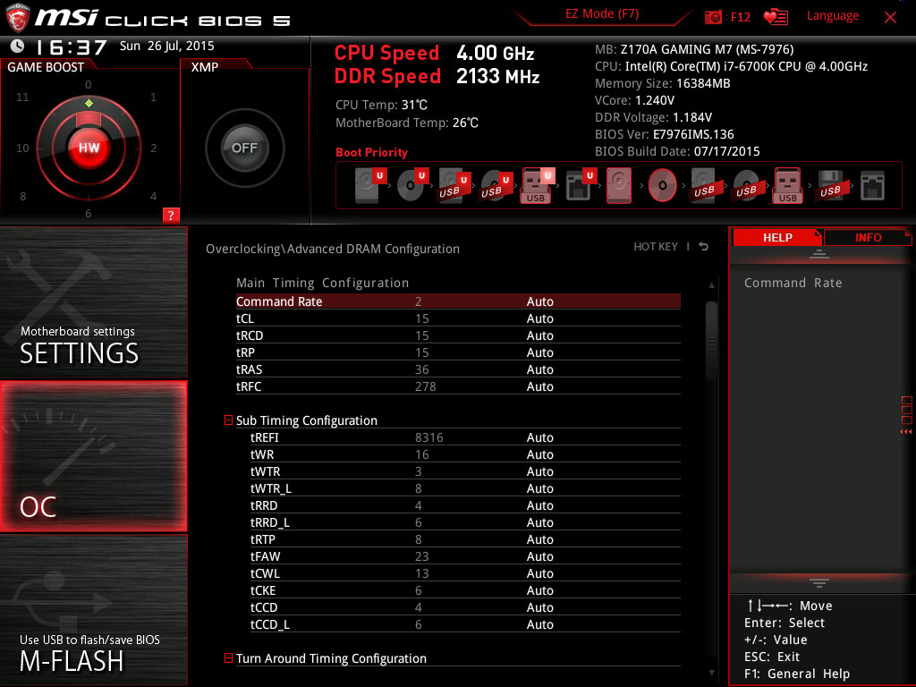Click the red side panel arrows at right edge
Viewport: 916px width, 687px height.
click(906, 432)
